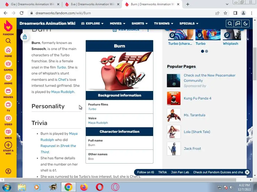Open the user profile icon in sidebar
This screenshot has width=257, height=192.
click(8, 171)
